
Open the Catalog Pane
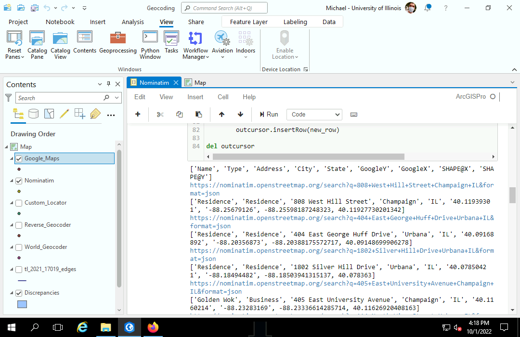click(37, 44)
